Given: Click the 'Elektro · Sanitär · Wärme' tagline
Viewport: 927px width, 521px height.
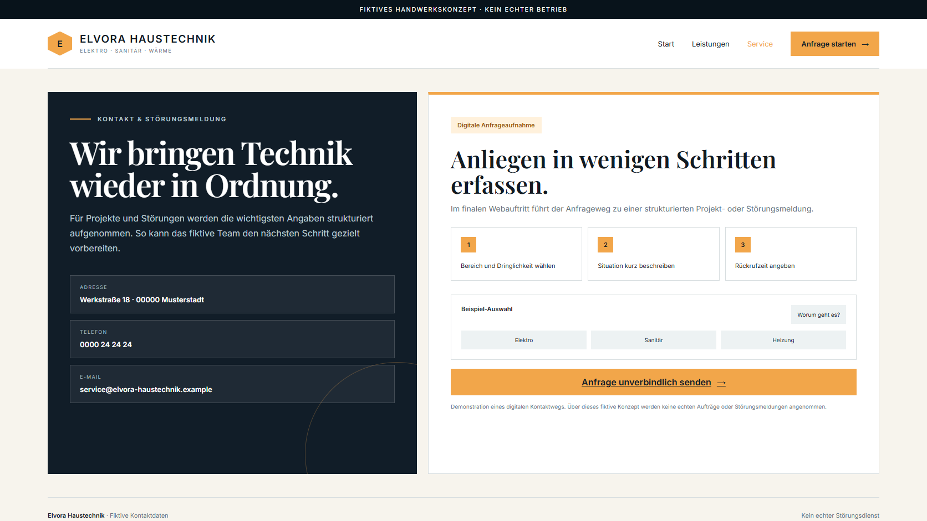Looking at the screenshot, I should coord(126,51).
